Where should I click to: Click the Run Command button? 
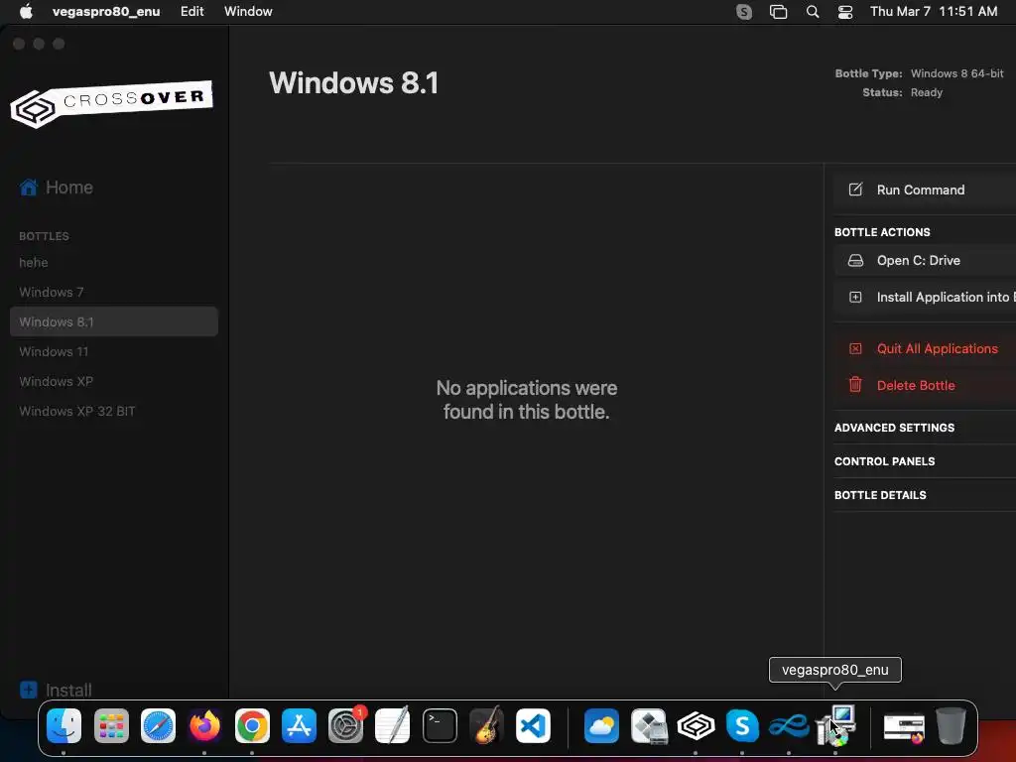925,190
